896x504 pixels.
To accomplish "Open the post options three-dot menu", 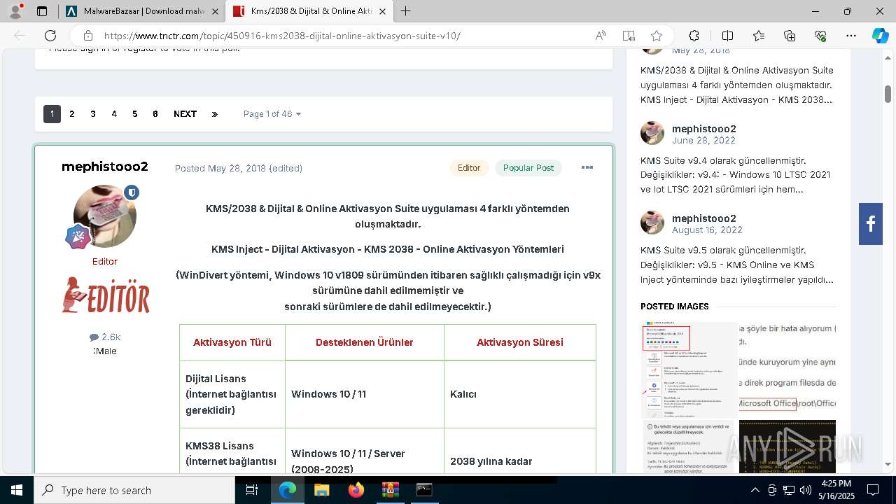I will point(587,167).
